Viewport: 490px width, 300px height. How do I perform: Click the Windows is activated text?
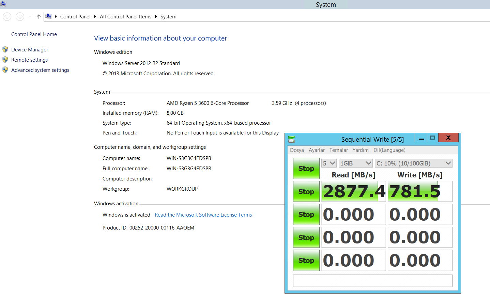(x=126, y=215)
